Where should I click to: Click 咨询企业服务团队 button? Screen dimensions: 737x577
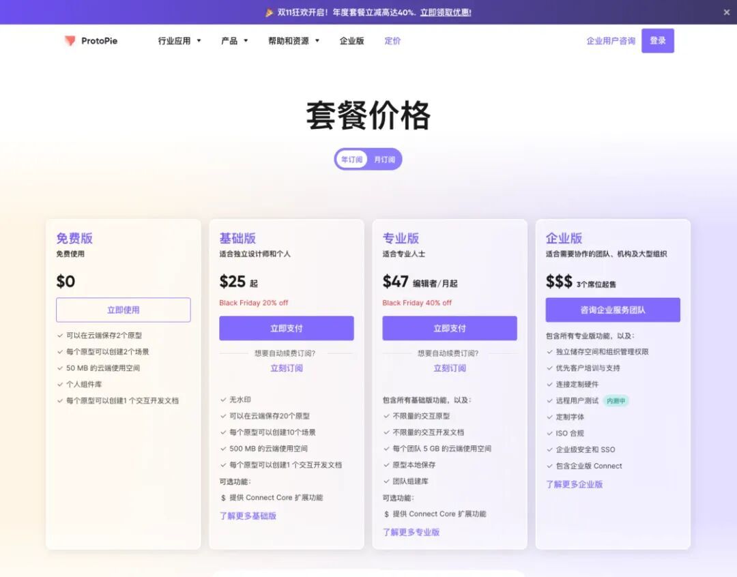(x=612, y=310)
